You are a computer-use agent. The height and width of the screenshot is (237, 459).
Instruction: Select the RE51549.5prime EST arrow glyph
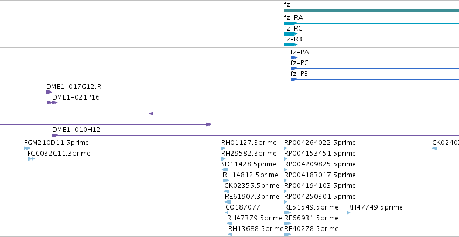[x=287, y=213]
